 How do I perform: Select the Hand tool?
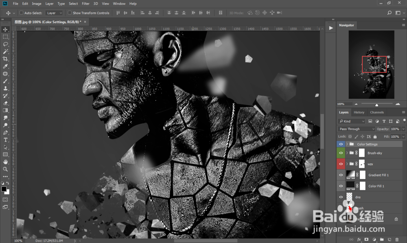(5, 162)
